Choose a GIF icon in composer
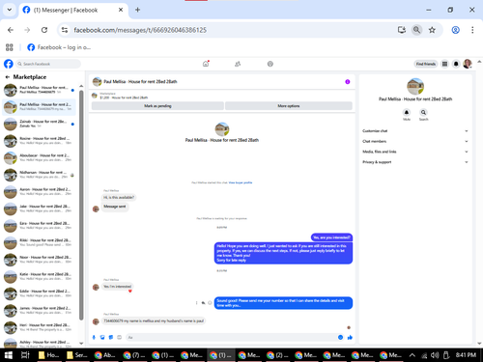 pos(119,337)
